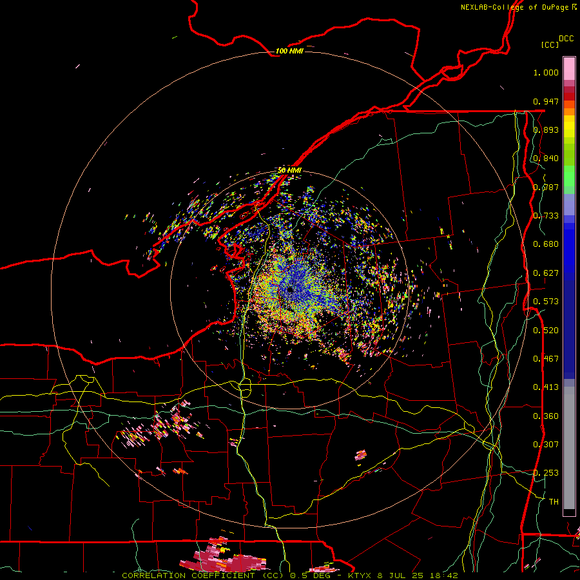The width and height of the screenshot is (580, 580).
Task: Click the 100 NMI range ring label
Action: pos(289,51)
